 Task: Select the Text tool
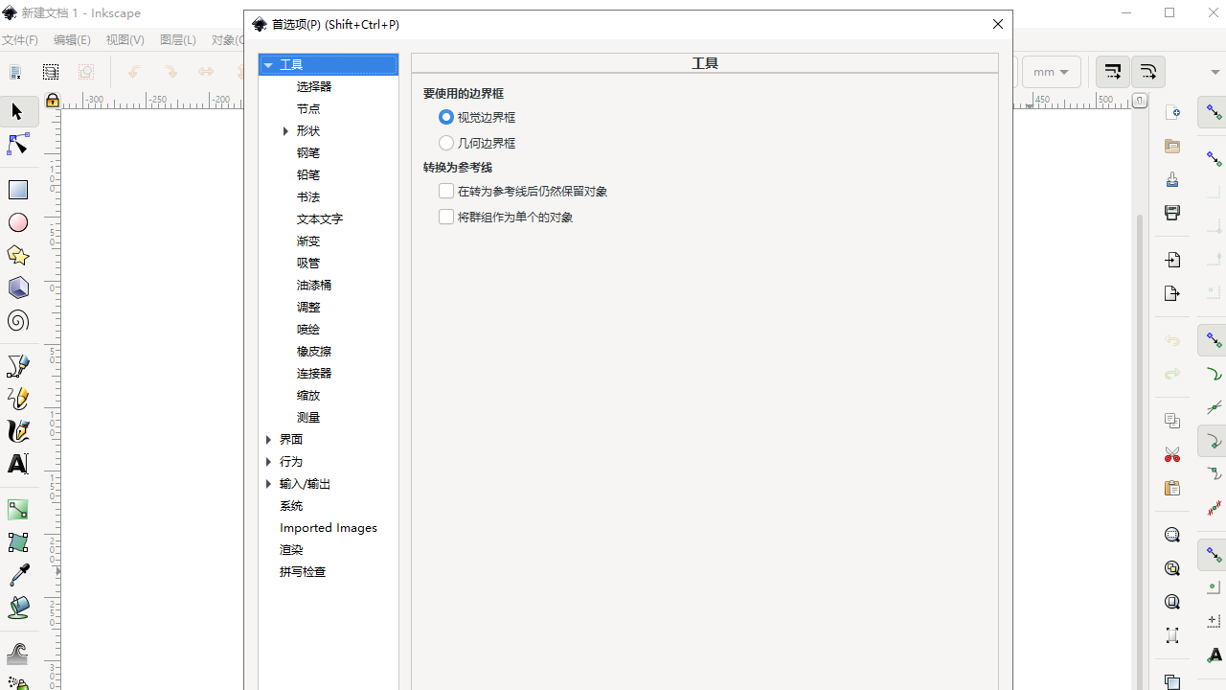coord(17,463)
